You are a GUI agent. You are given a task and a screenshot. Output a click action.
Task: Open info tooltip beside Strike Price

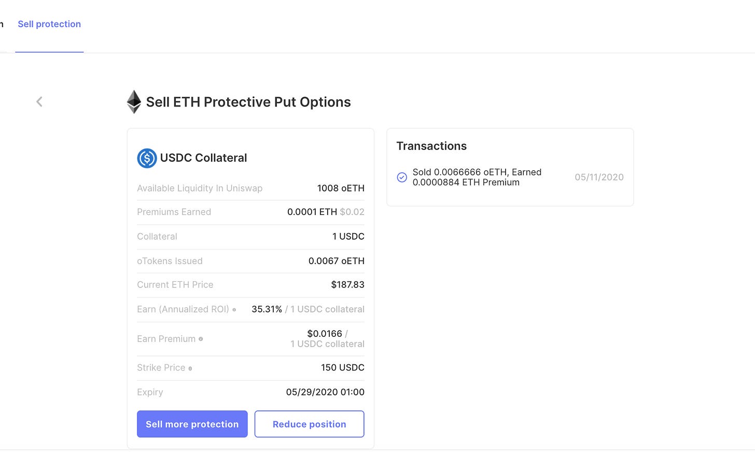(190, 368)
